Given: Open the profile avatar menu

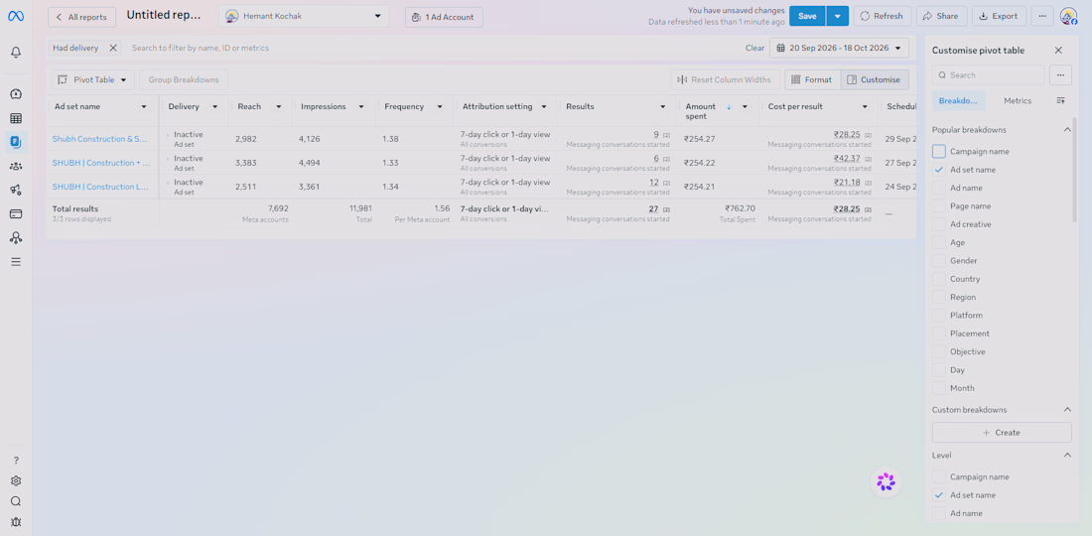Looking at the screenshot, I should click(x=1068, y=16).
